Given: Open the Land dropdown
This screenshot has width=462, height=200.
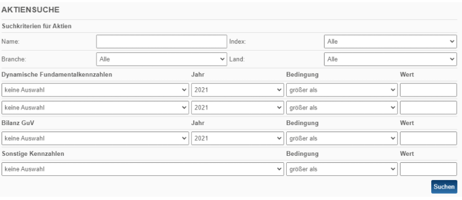Looking at the screenshot, I should [390, 59].
